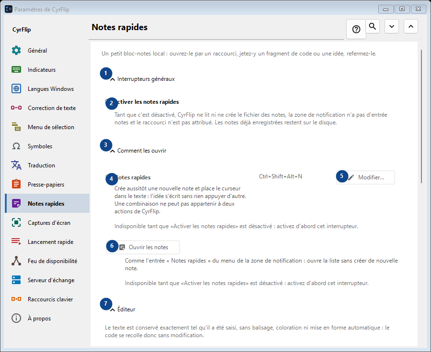
Task: Open Feu de disponibilité page
Action: coord(47,261)
